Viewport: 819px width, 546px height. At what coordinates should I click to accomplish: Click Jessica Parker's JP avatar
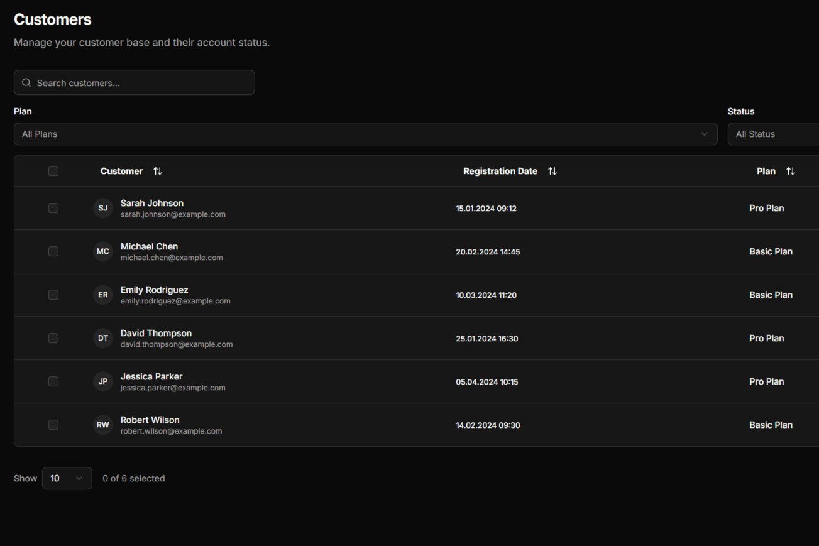[103, 381]
